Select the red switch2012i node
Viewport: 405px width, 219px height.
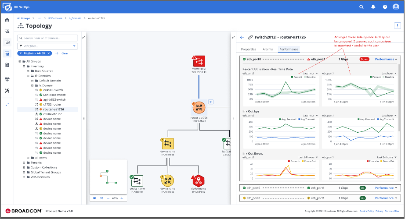[x=199, y=61]
